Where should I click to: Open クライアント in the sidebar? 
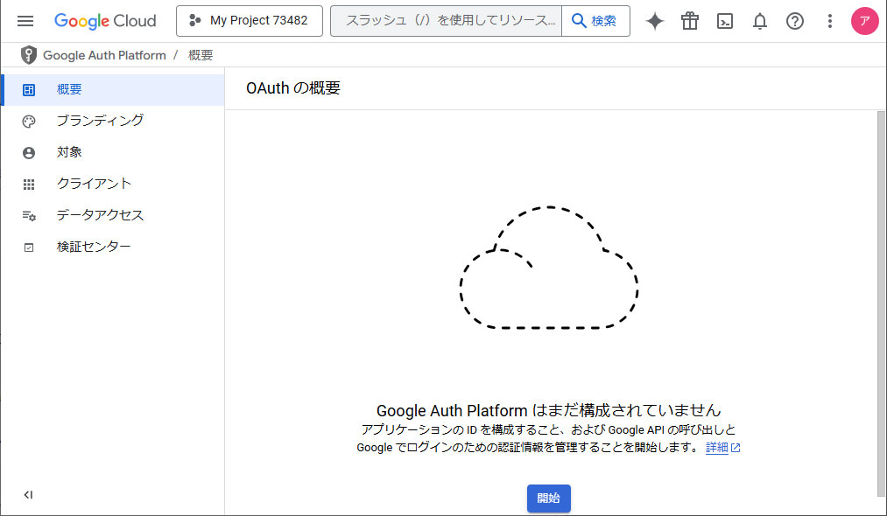[113, 184]
